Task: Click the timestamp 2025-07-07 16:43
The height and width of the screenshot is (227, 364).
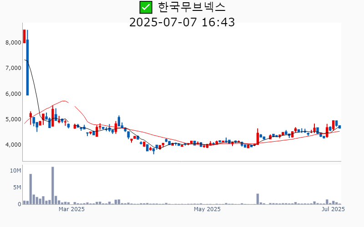Action: [x=182, y=22]
